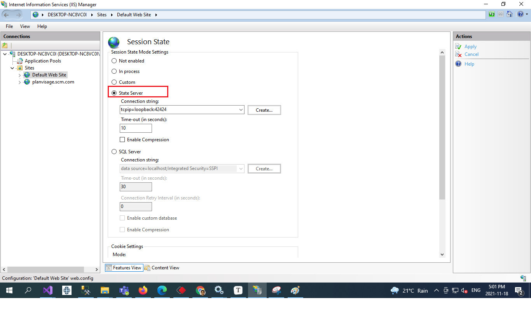This screenshot has height=326, width=531.
Task: Open the View menu
Action: coord(25,26)
